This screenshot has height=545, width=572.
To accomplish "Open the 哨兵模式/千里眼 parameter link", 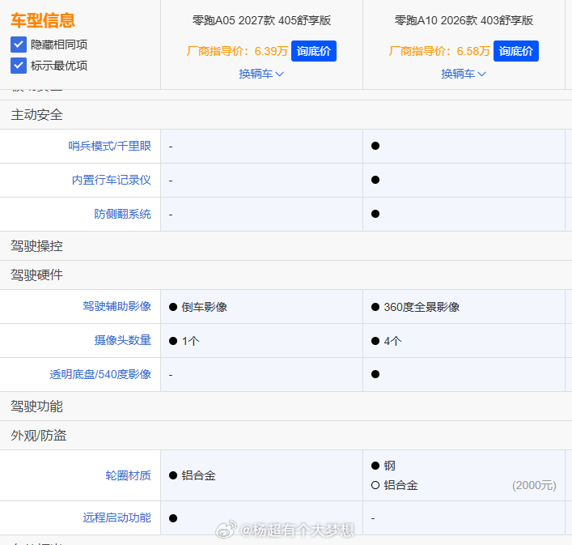I will point(110,146).
